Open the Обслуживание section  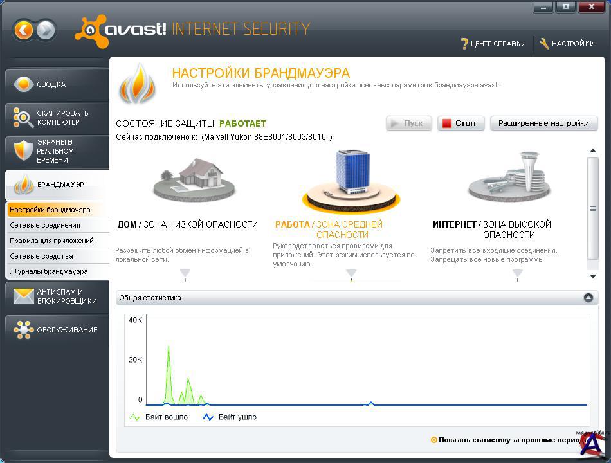click(x=57, y=330)
